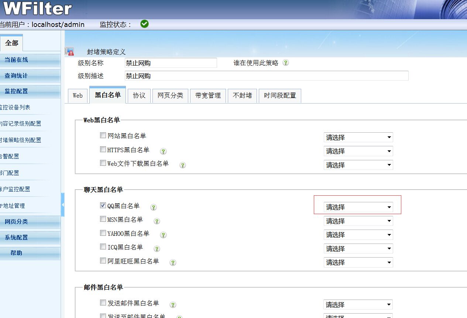Click help icon beside 阿里旺旺黑白名单

pyautogui.click(x=173, y=262)
